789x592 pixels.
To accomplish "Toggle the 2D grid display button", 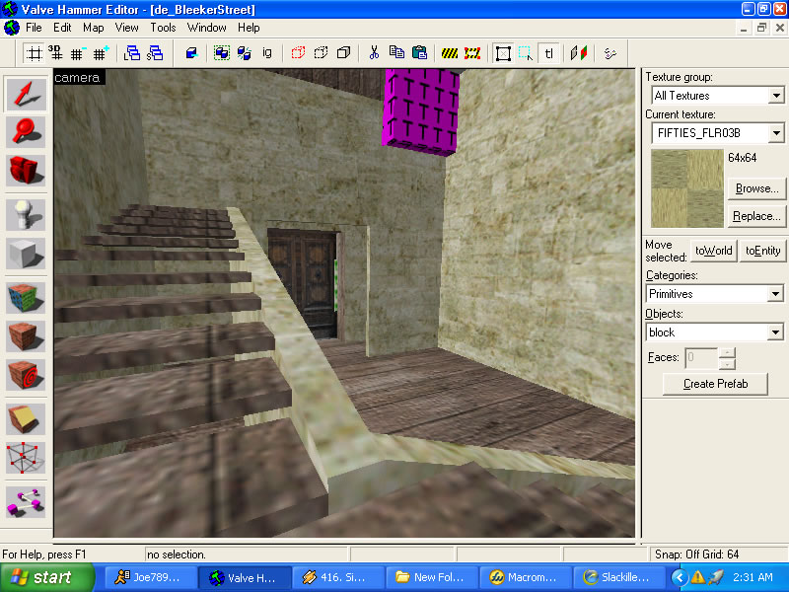I will pyautogui.click(x=34, y=52).
